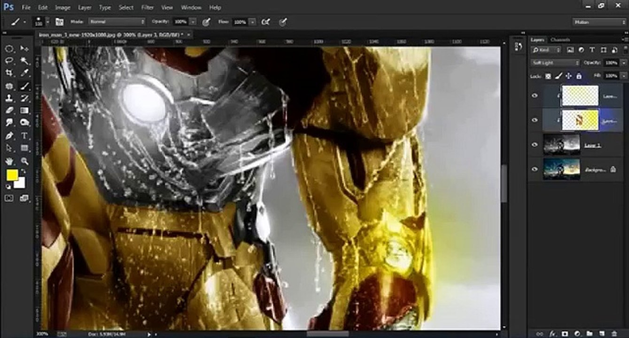Open the brush Flow slider arrow

pos(253,22)
